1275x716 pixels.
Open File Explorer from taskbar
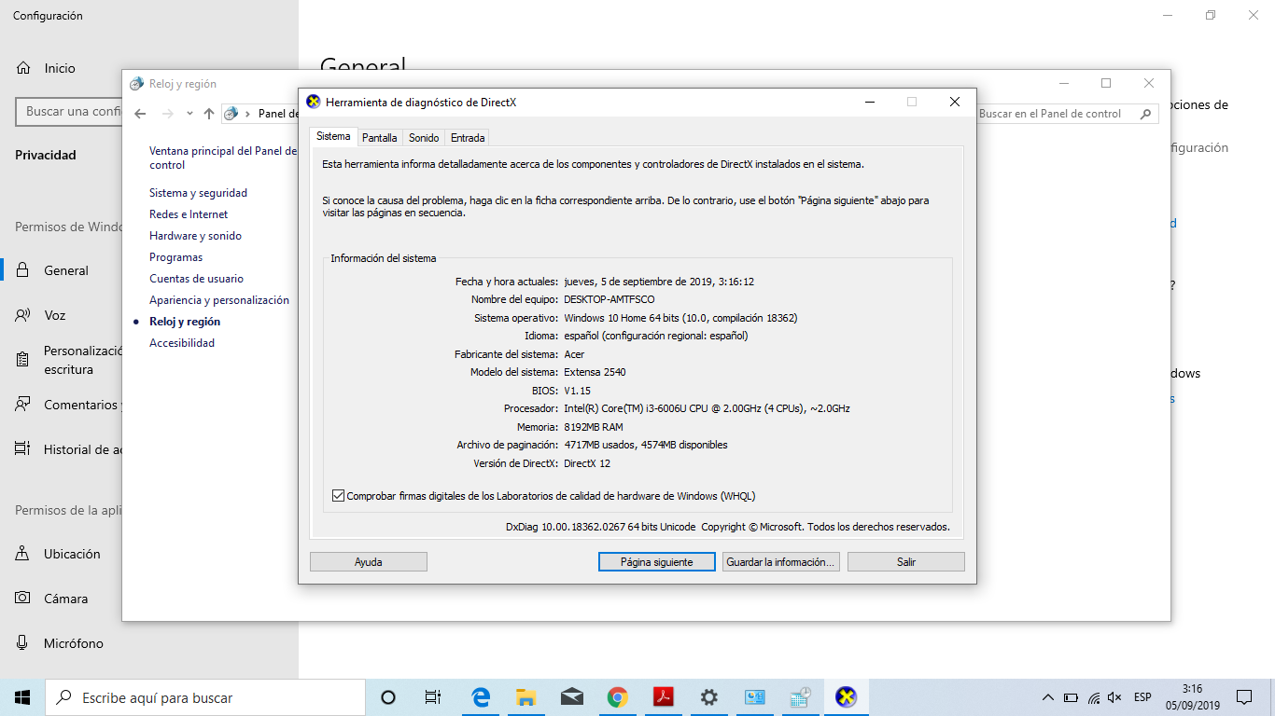coord(526,697)
